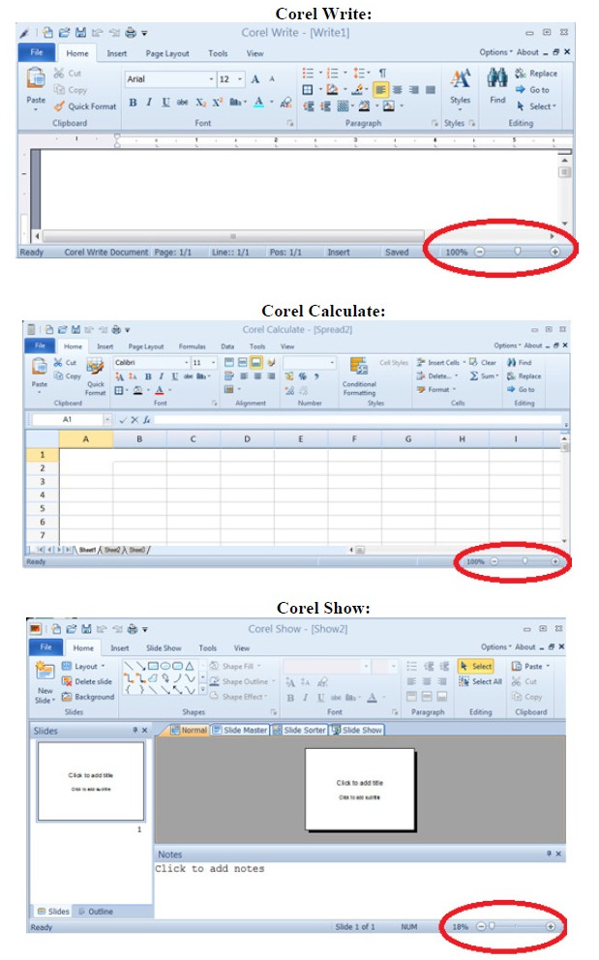Apply subscript in Corel Write
The height and width of the screenshot is (960, 599).
coord(201,103)
